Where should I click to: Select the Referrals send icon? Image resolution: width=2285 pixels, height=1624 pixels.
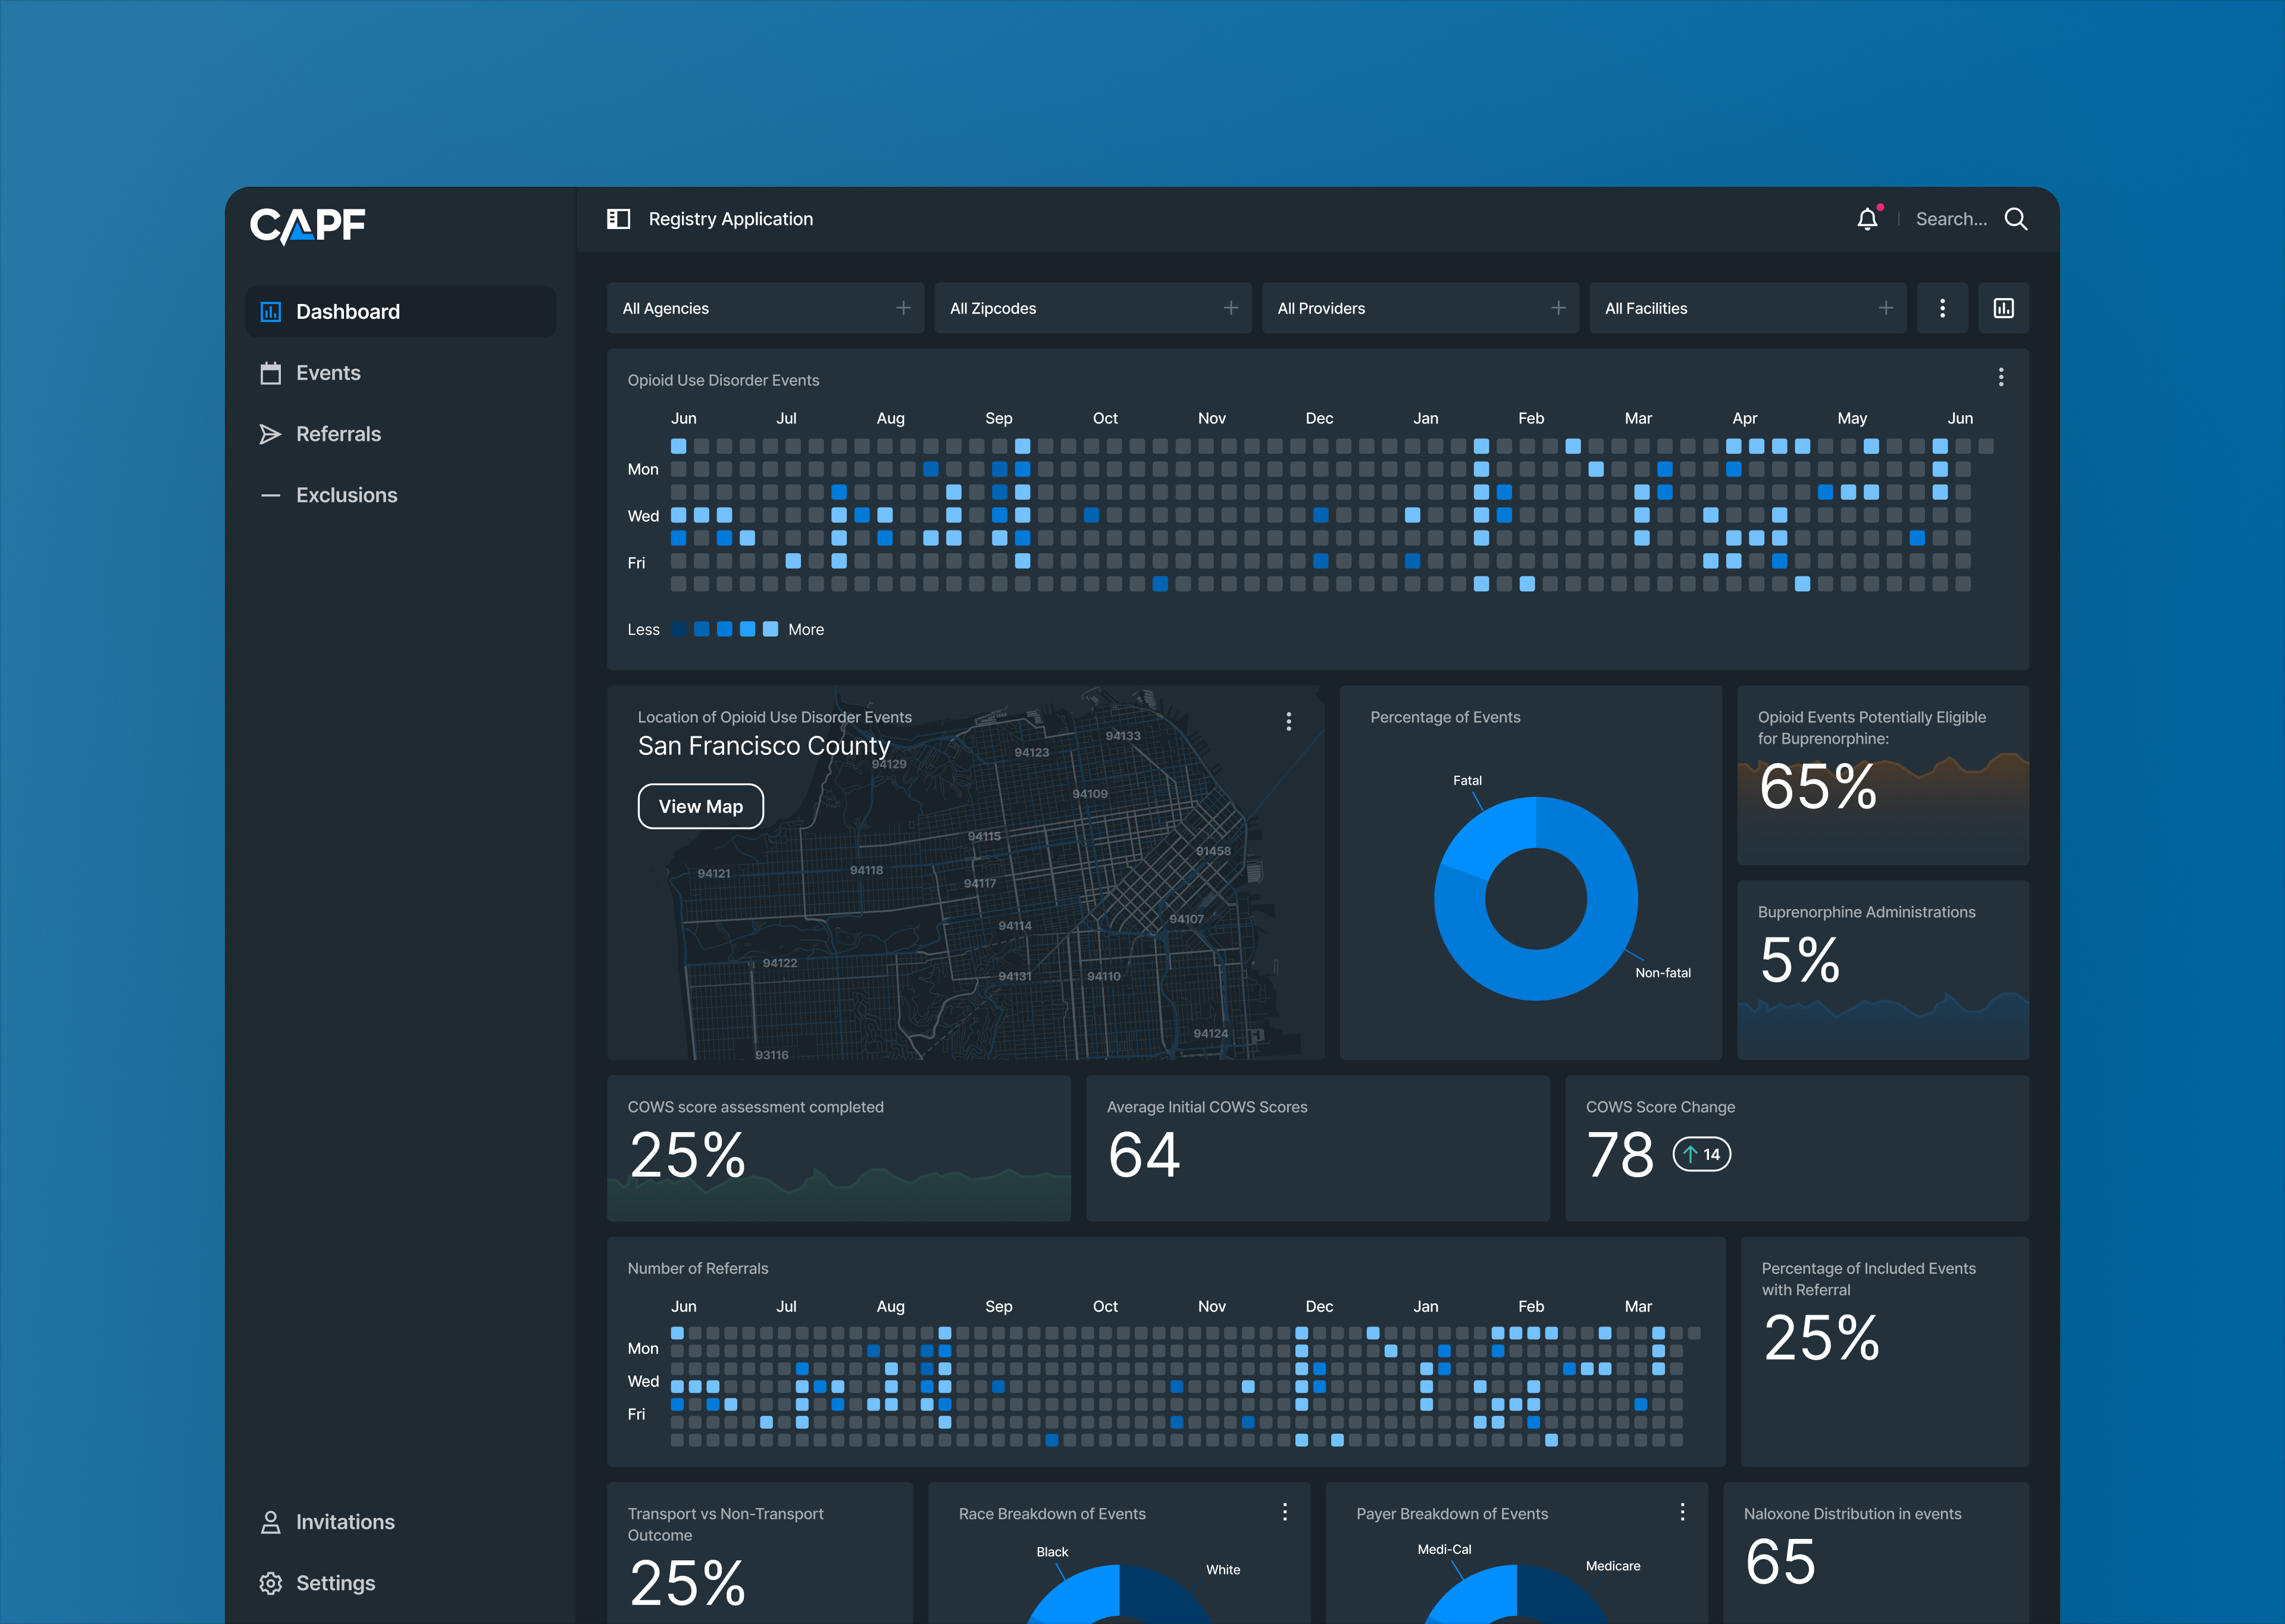click(270, 433)
